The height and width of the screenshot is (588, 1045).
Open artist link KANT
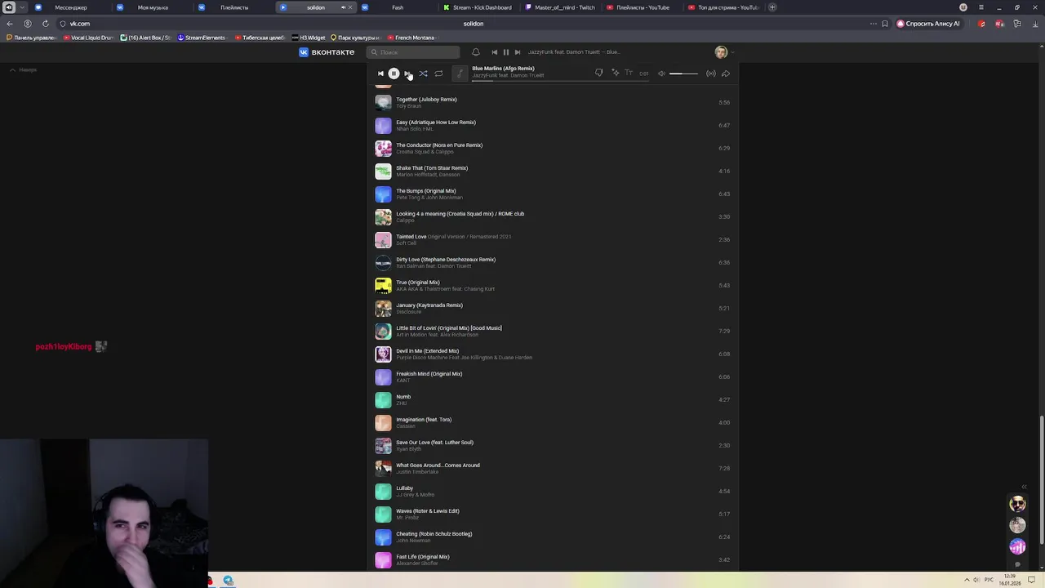402,381
